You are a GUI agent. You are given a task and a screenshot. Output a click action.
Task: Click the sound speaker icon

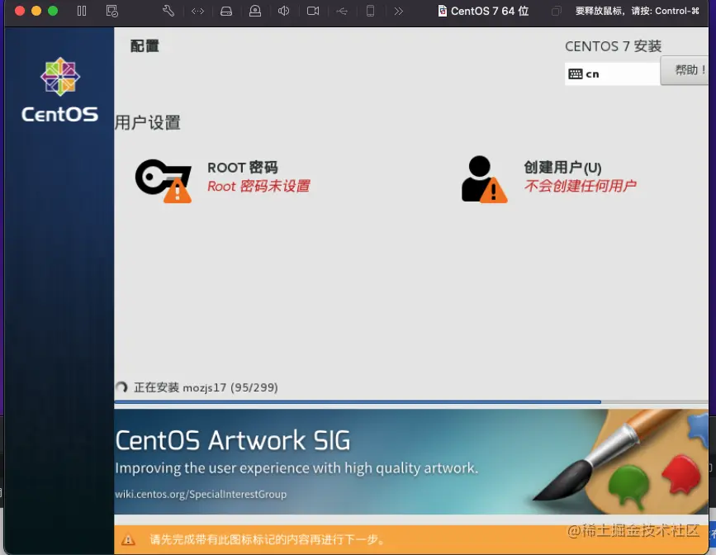click(283, 11)
